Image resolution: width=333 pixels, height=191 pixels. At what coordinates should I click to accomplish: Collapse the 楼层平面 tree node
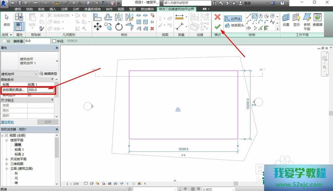click(x=7, y=140)
